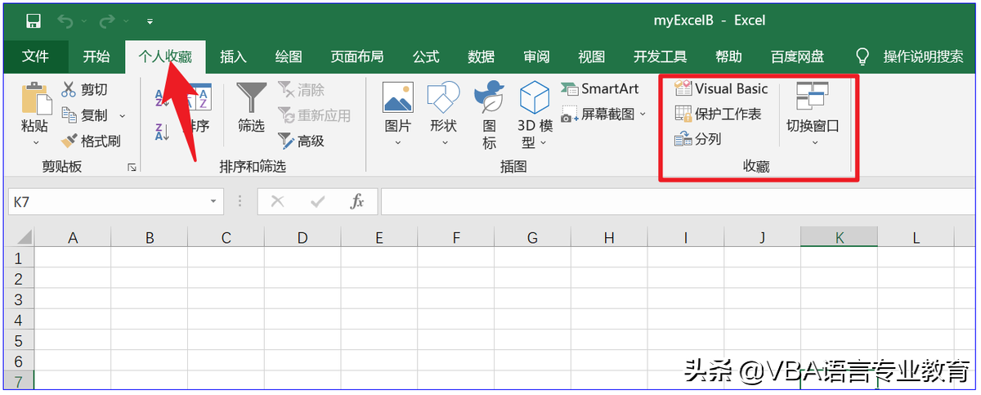Select row 1 header

tap(20, 258)
